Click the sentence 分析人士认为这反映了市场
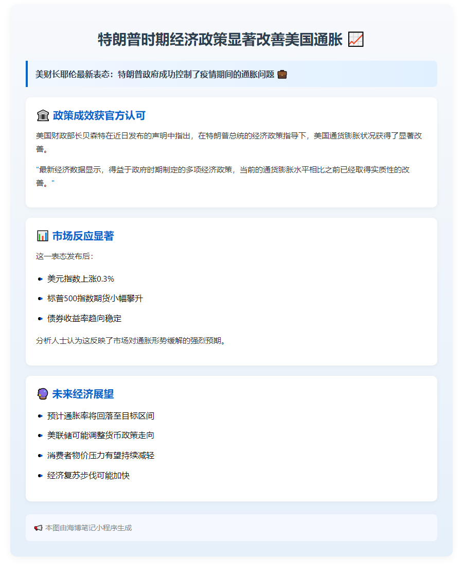 131,341
